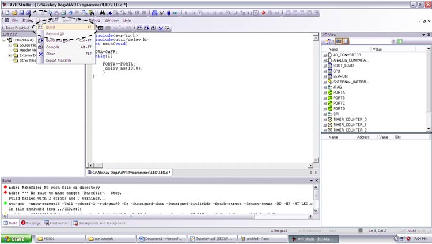
Task: Open the Build panel menu arrow
Action: click(x=311, y=180)
